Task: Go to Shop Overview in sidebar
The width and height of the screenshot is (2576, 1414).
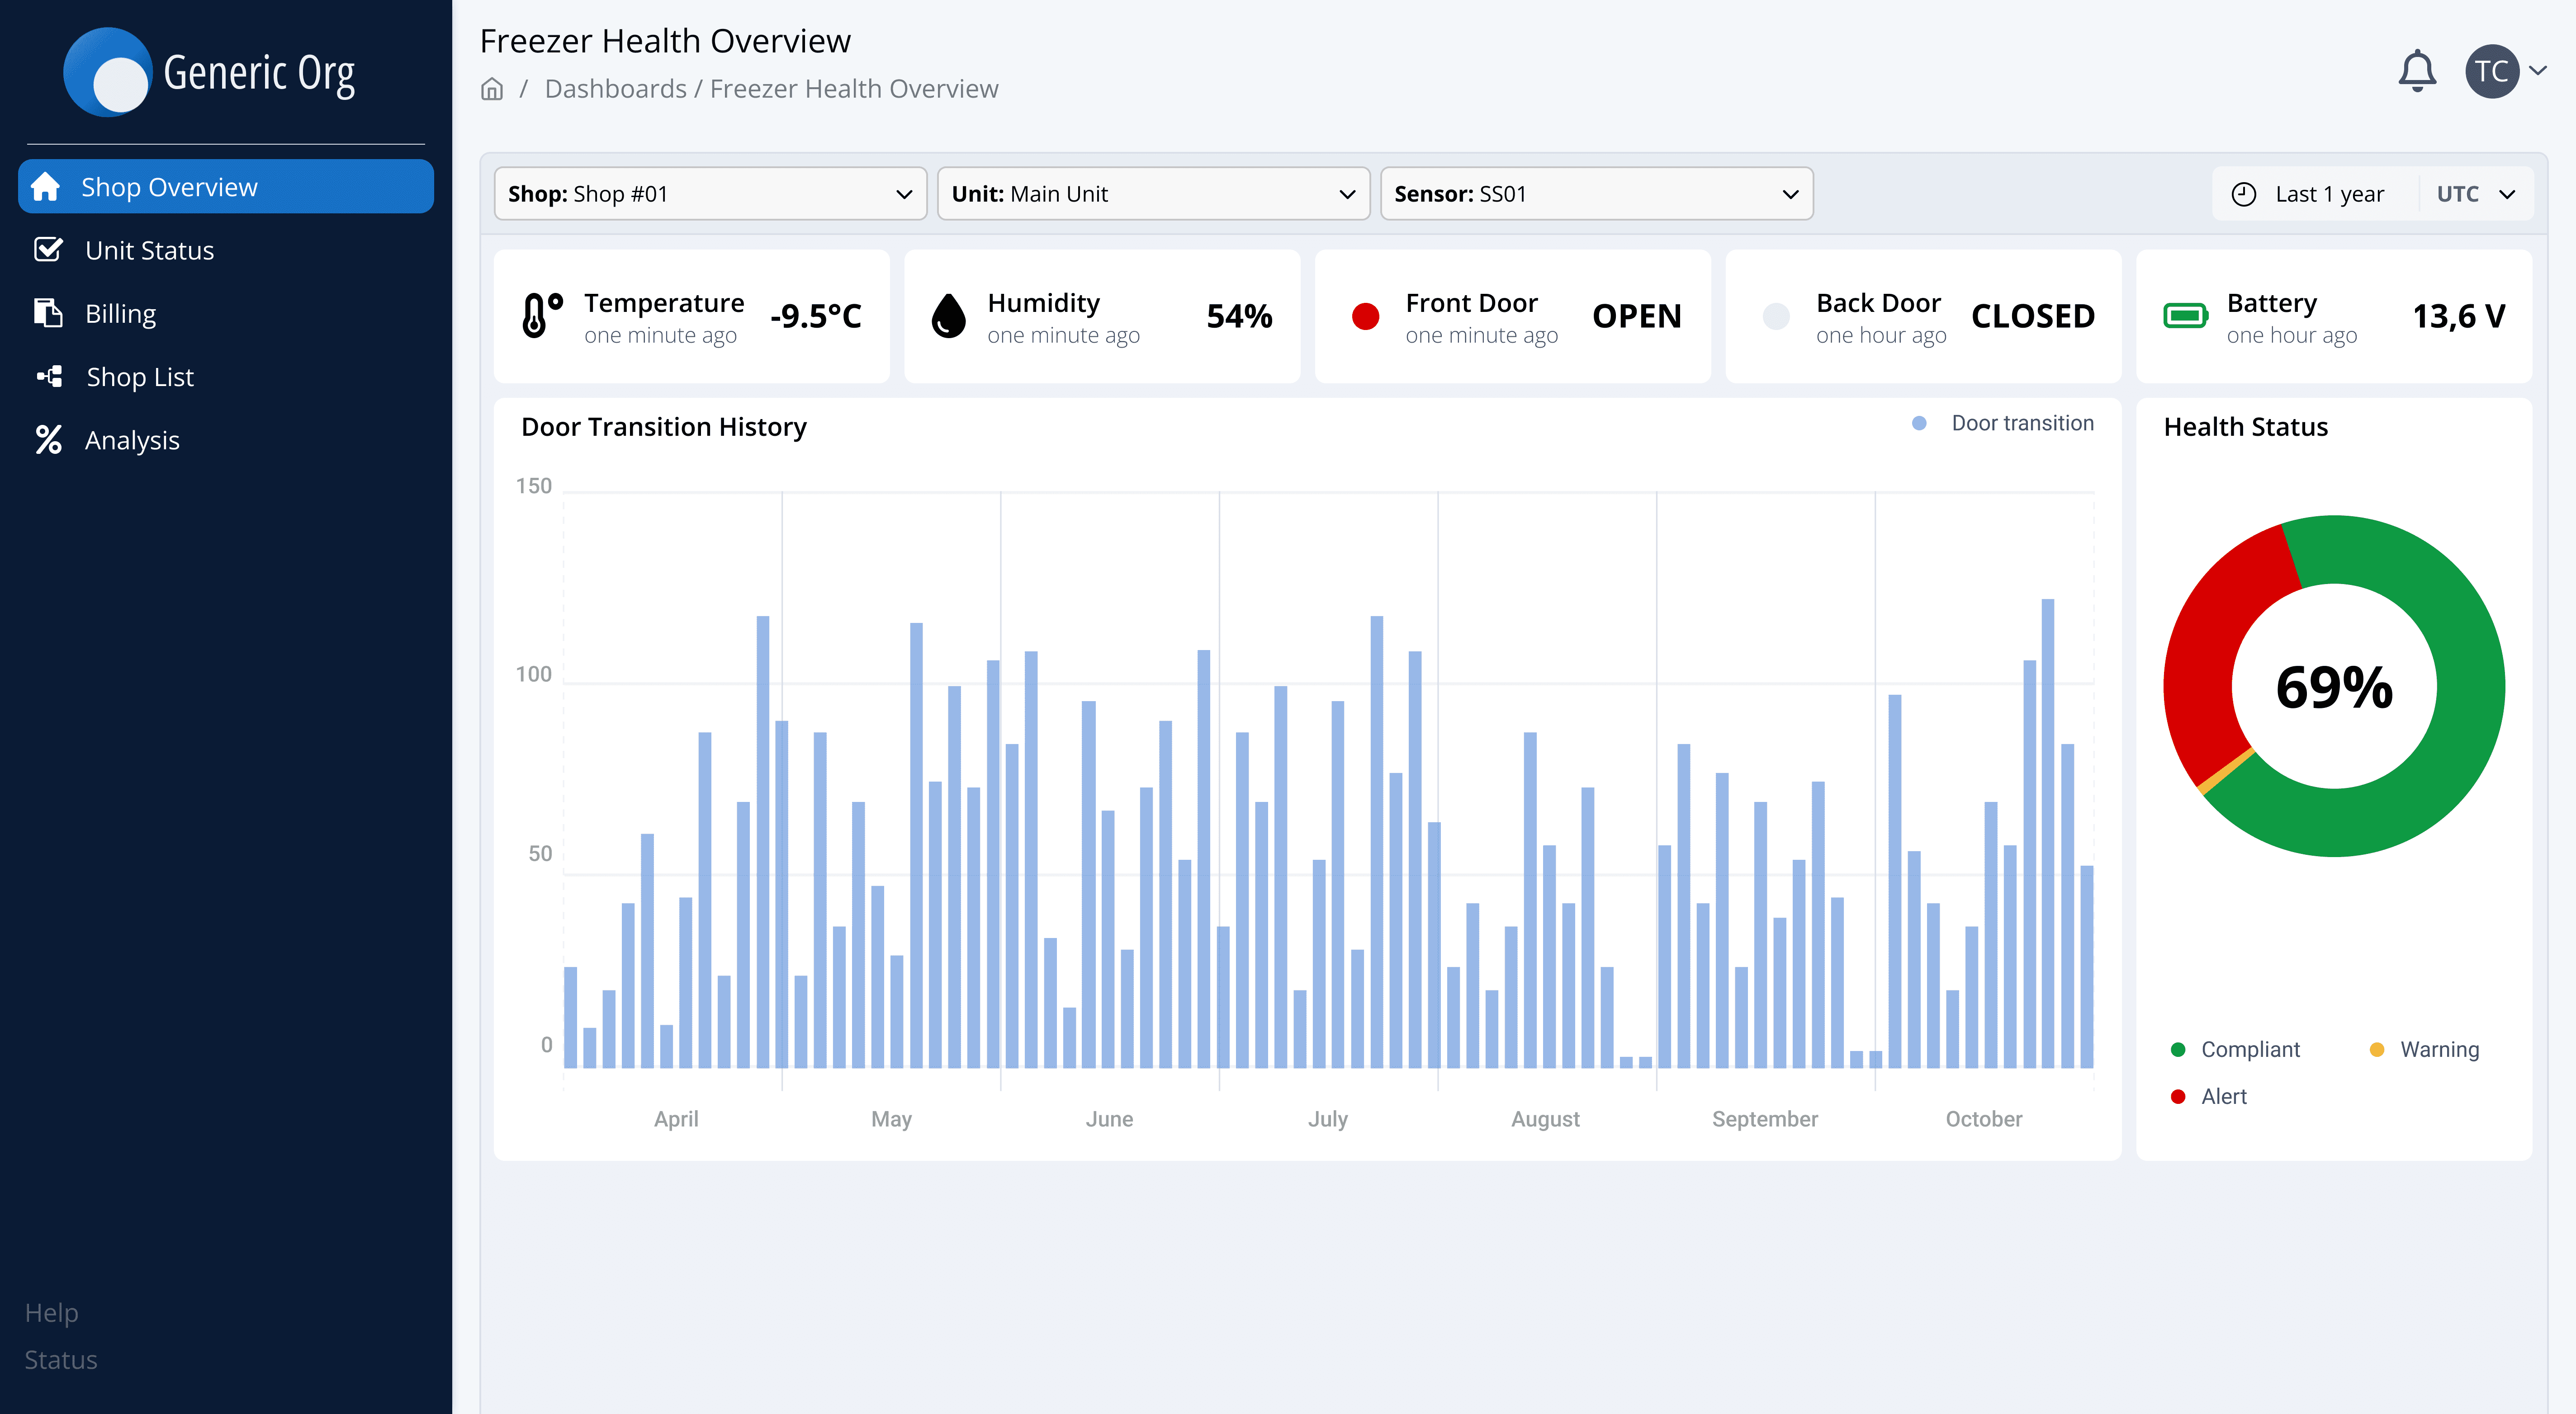Action: (x=226, y=187)
